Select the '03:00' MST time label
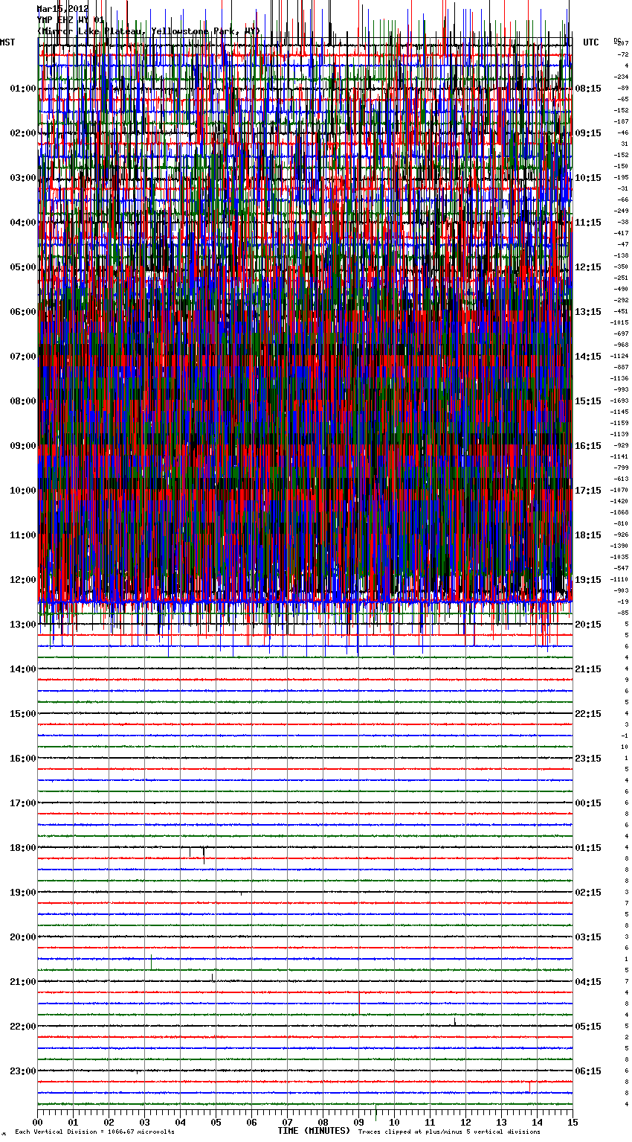The image size is (632, 1142). click(x=22, y=178)
